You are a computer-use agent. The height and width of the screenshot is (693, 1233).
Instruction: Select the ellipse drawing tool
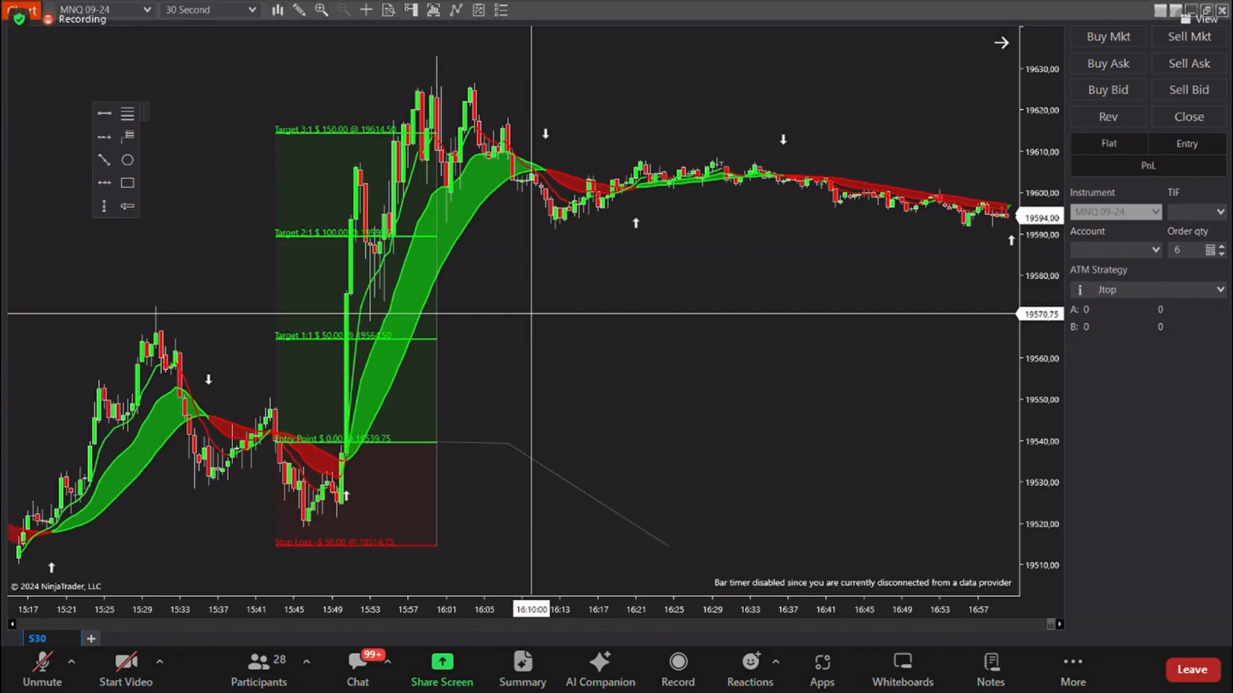(127, 159)
